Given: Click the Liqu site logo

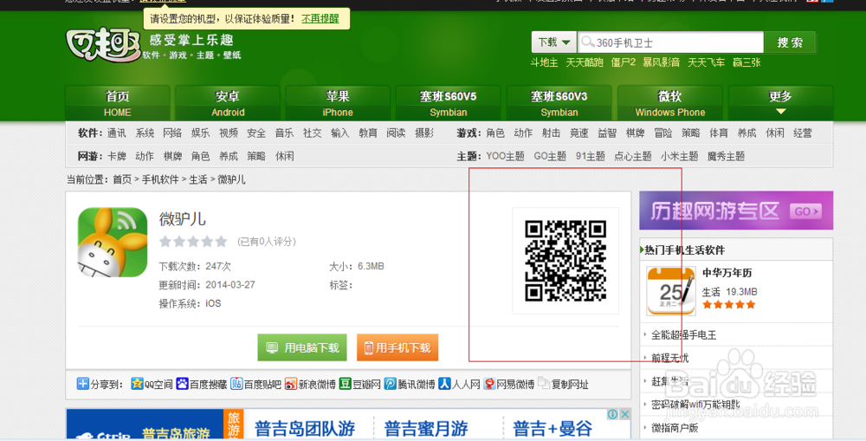Looking at the screenshot, I should point(103,44).
